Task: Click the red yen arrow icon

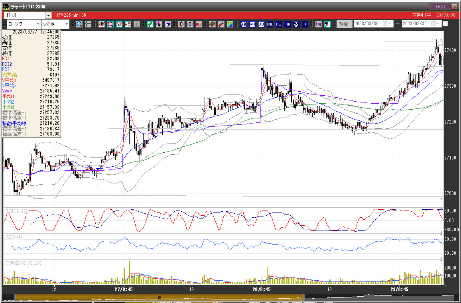Action: click(128, 24)
